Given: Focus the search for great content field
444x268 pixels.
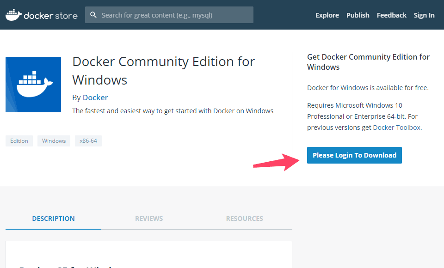Looking at the screenshot, I should (x=169, y=15).
